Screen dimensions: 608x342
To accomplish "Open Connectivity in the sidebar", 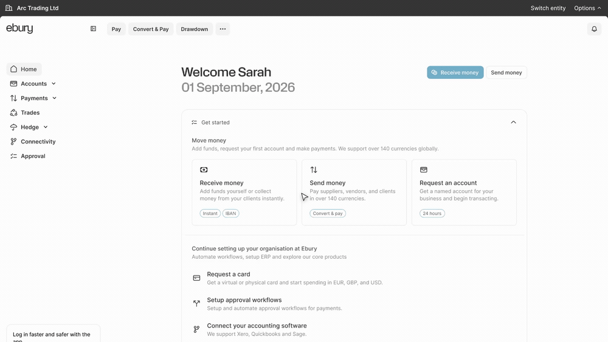I will (33, 142).
